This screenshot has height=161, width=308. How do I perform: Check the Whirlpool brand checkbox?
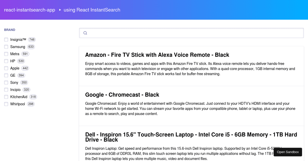[x=6, y=104]
